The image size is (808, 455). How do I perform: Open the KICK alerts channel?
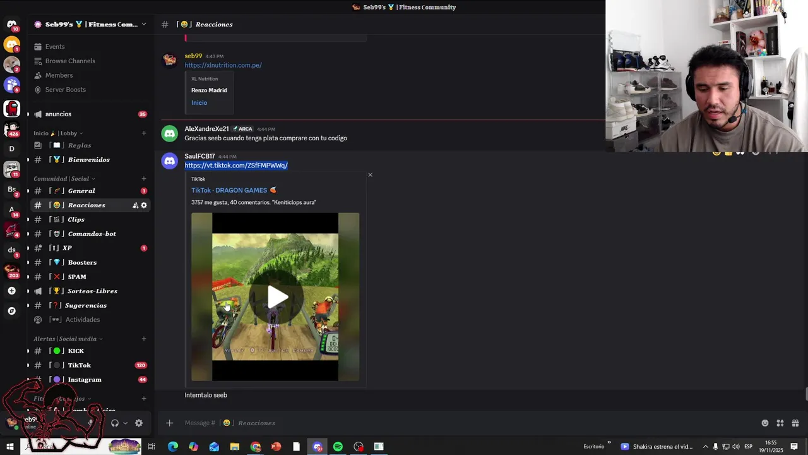coord(76,351)
